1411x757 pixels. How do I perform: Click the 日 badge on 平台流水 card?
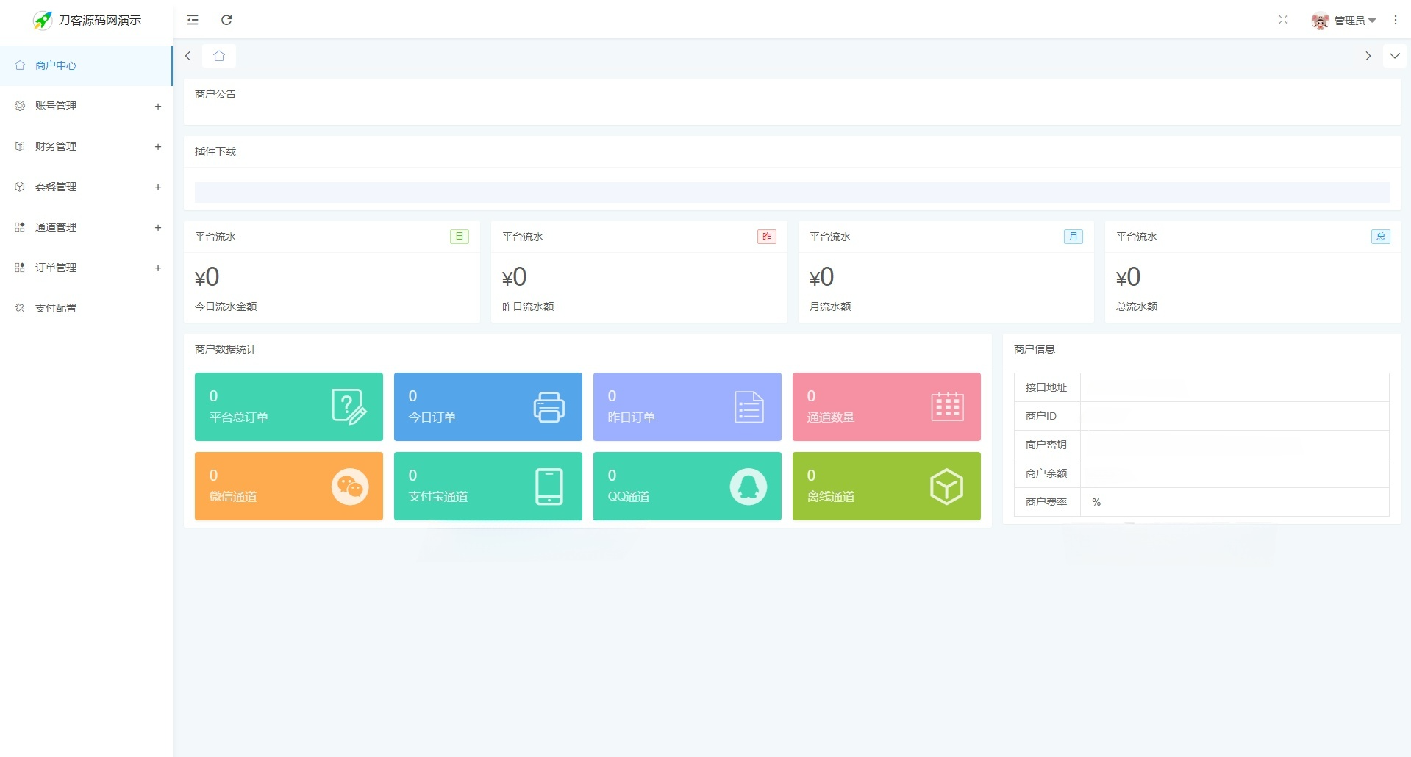click(460, 236)
